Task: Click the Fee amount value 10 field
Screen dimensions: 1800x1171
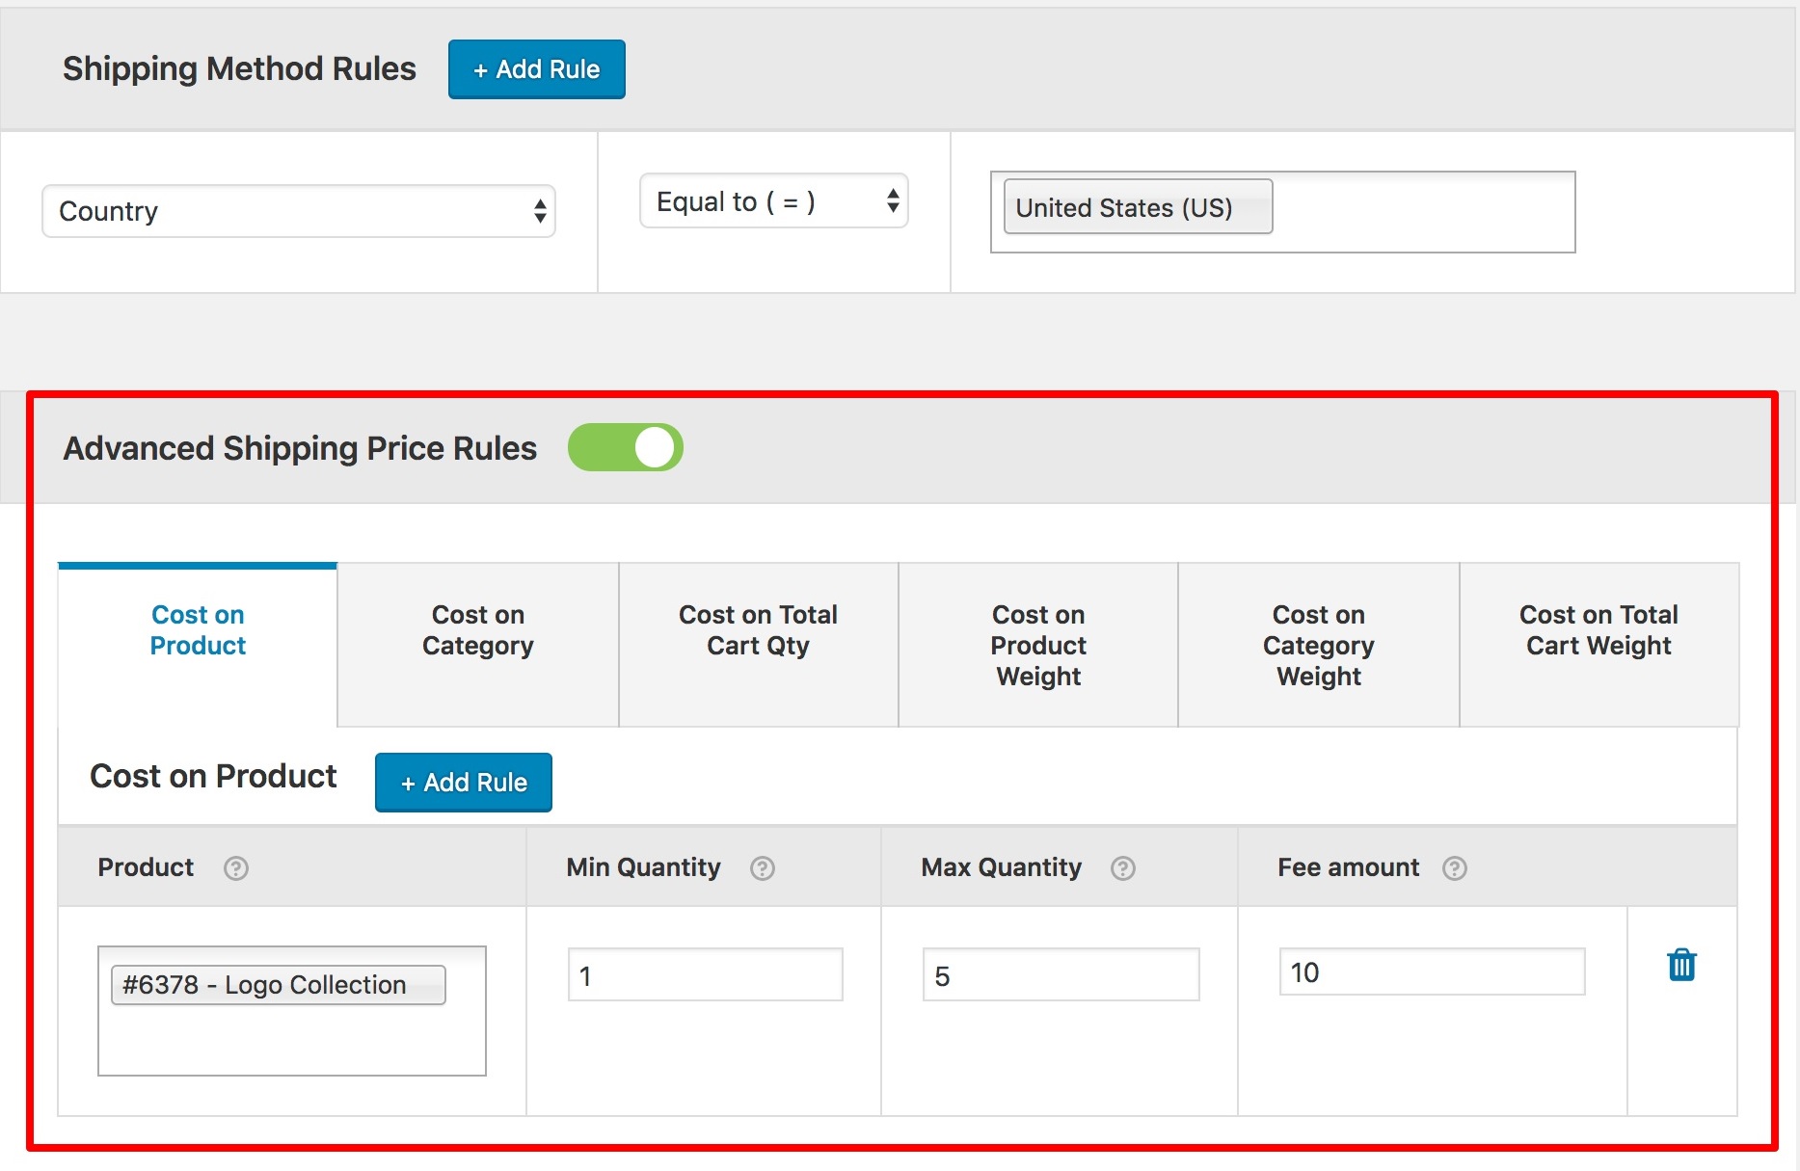Action: [1432, 972]
